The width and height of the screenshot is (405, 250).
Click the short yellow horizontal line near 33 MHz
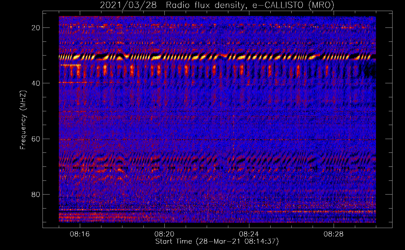pyautogui.click(x=71, y=65)
